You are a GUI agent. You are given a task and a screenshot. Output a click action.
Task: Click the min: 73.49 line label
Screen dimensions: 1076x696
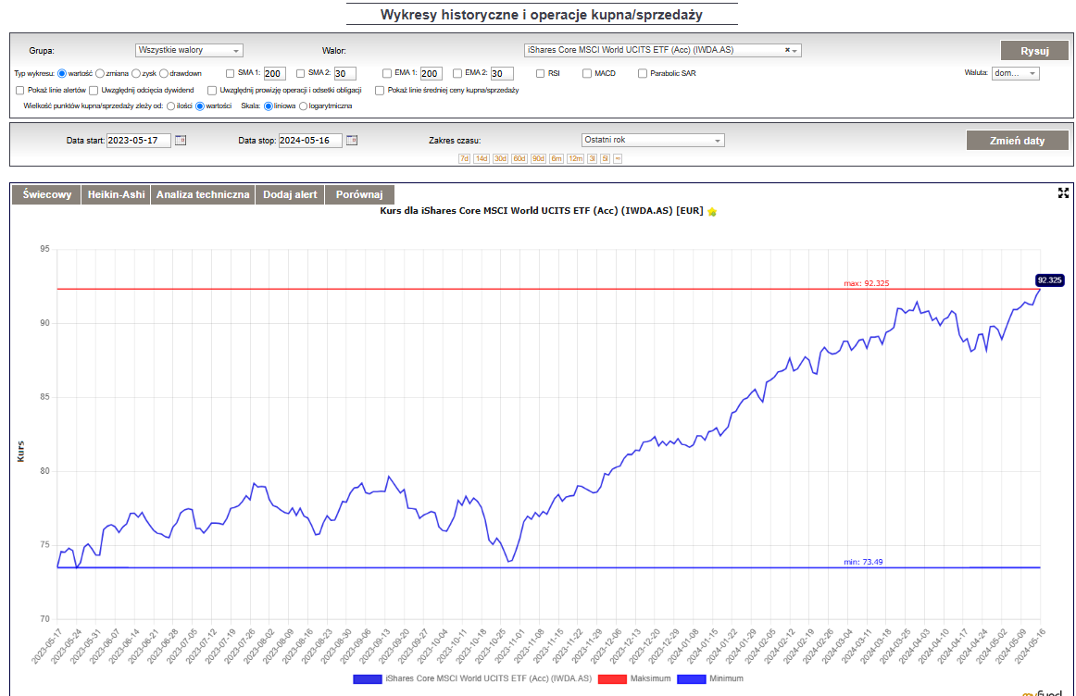click(863, 563)
